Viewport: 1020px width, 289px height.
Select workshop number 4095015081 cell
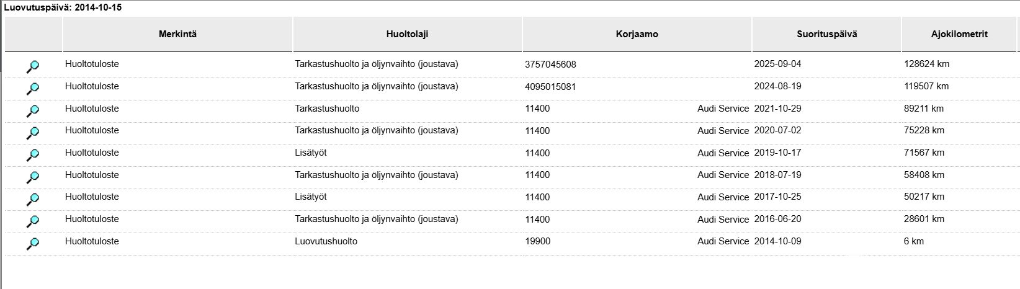[x=550, y=87]
